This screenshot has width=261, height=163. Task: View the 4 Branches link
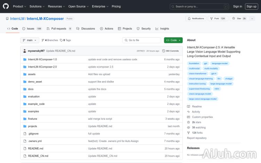tap(50, 40)
